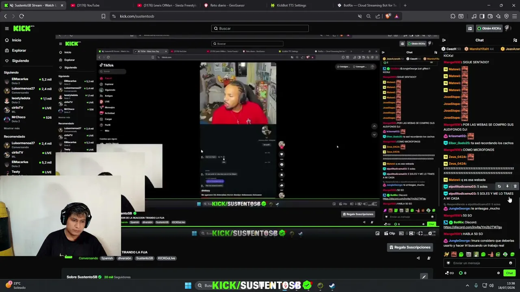This screenshot has width=520, height=292.
Task: Delete the elpollitodicemu03 5 soles message
Action: 515,187
